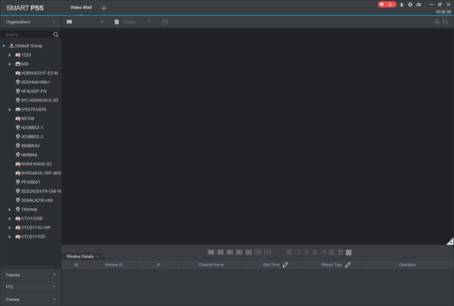Open the settings gear icon
Screen dimensions: 454x306
click(x=410, y=5)
